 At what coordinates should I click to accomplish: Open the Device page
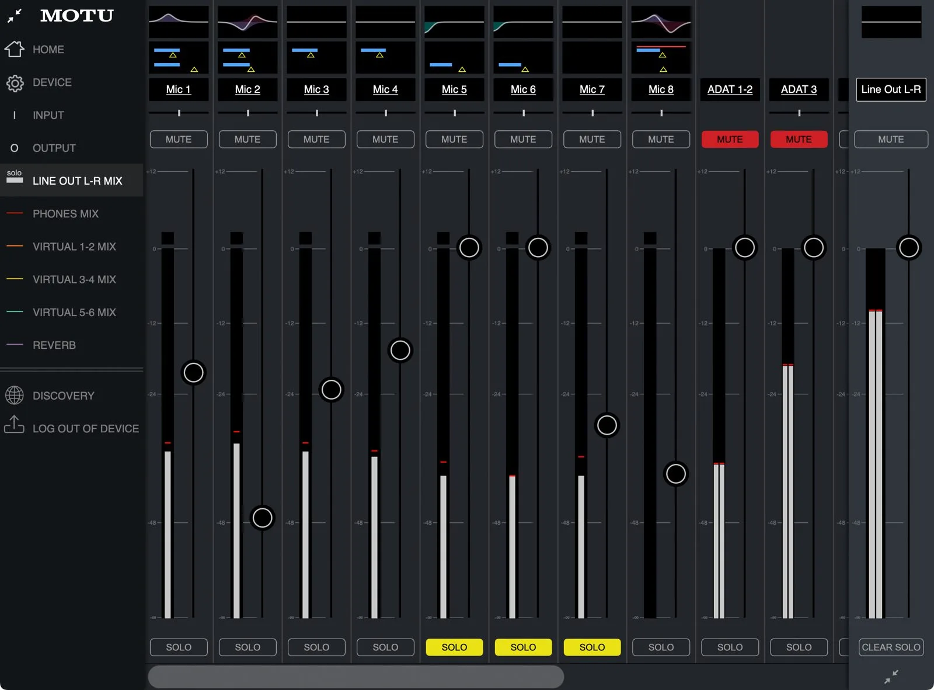71,82
